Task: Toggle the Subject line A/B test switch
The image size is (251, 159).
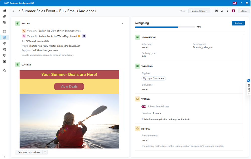Action: [144, 106]
